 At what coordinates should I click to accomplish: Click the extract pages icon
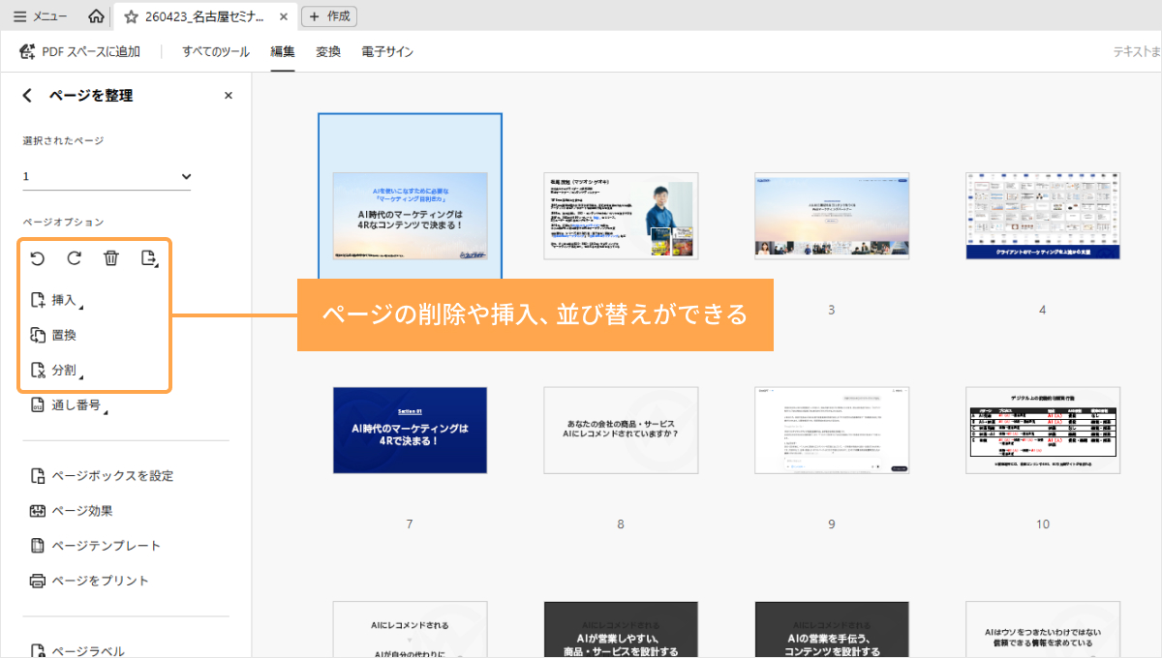coord(149,258)
